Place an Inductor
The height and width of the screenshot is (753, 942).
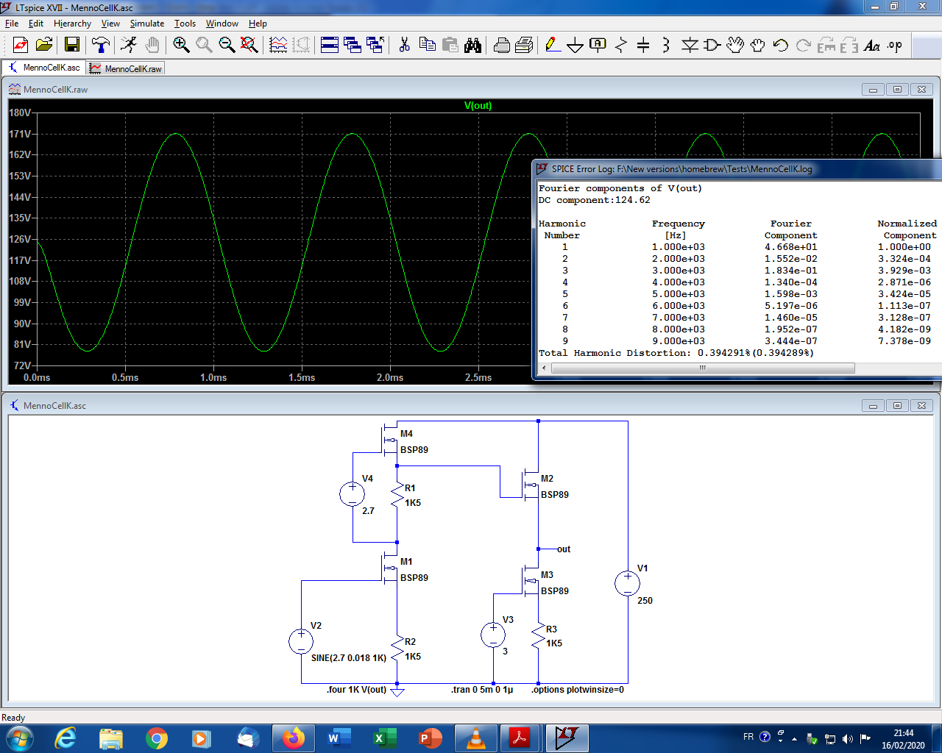666,45
